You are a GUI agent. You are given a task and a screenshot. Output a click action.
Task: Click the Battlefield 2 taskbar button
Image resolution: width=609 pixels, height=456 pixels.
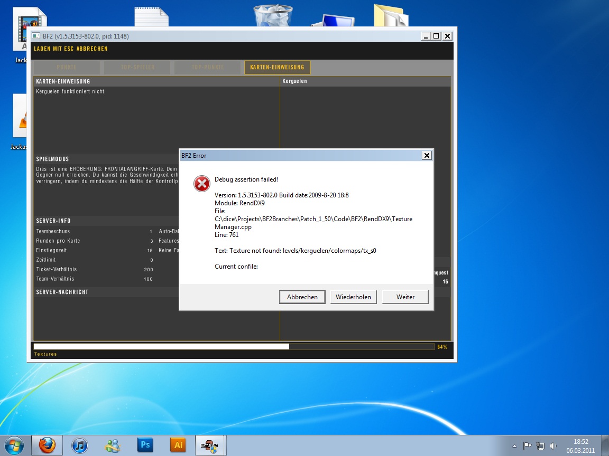210,445
